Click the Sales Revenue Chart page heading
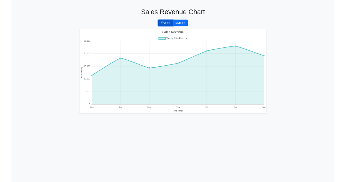This screenshot has width=346, height=182. [x=173, y=12]
